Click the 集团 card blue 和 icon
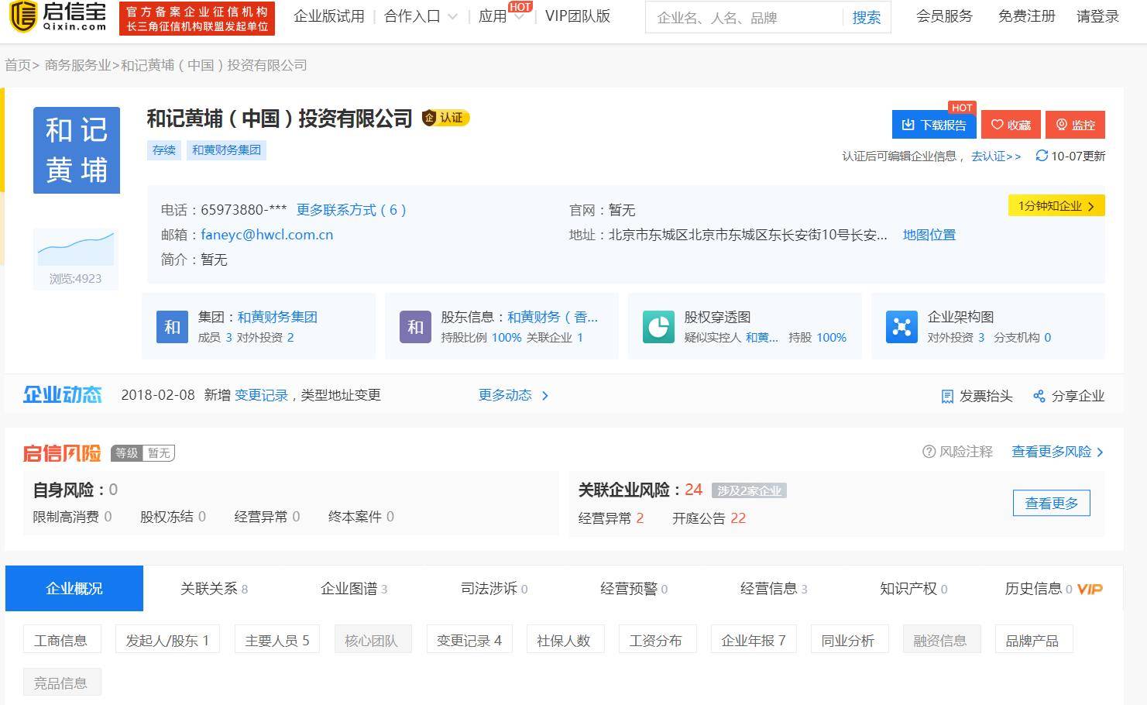 [x=172, y=327]
